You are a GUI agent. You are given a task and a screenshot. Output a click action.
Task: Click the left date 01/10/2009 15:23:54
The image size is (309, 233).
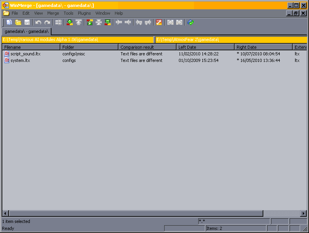(x=198, y=60)
